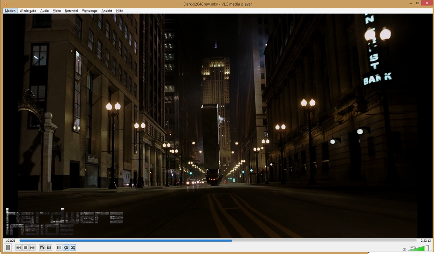
Task: Open the Medien menu
Action: (x=10, y=11)
